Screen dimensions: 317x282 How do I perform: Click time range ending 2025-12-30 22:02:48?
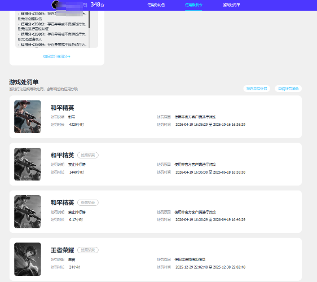210,267
